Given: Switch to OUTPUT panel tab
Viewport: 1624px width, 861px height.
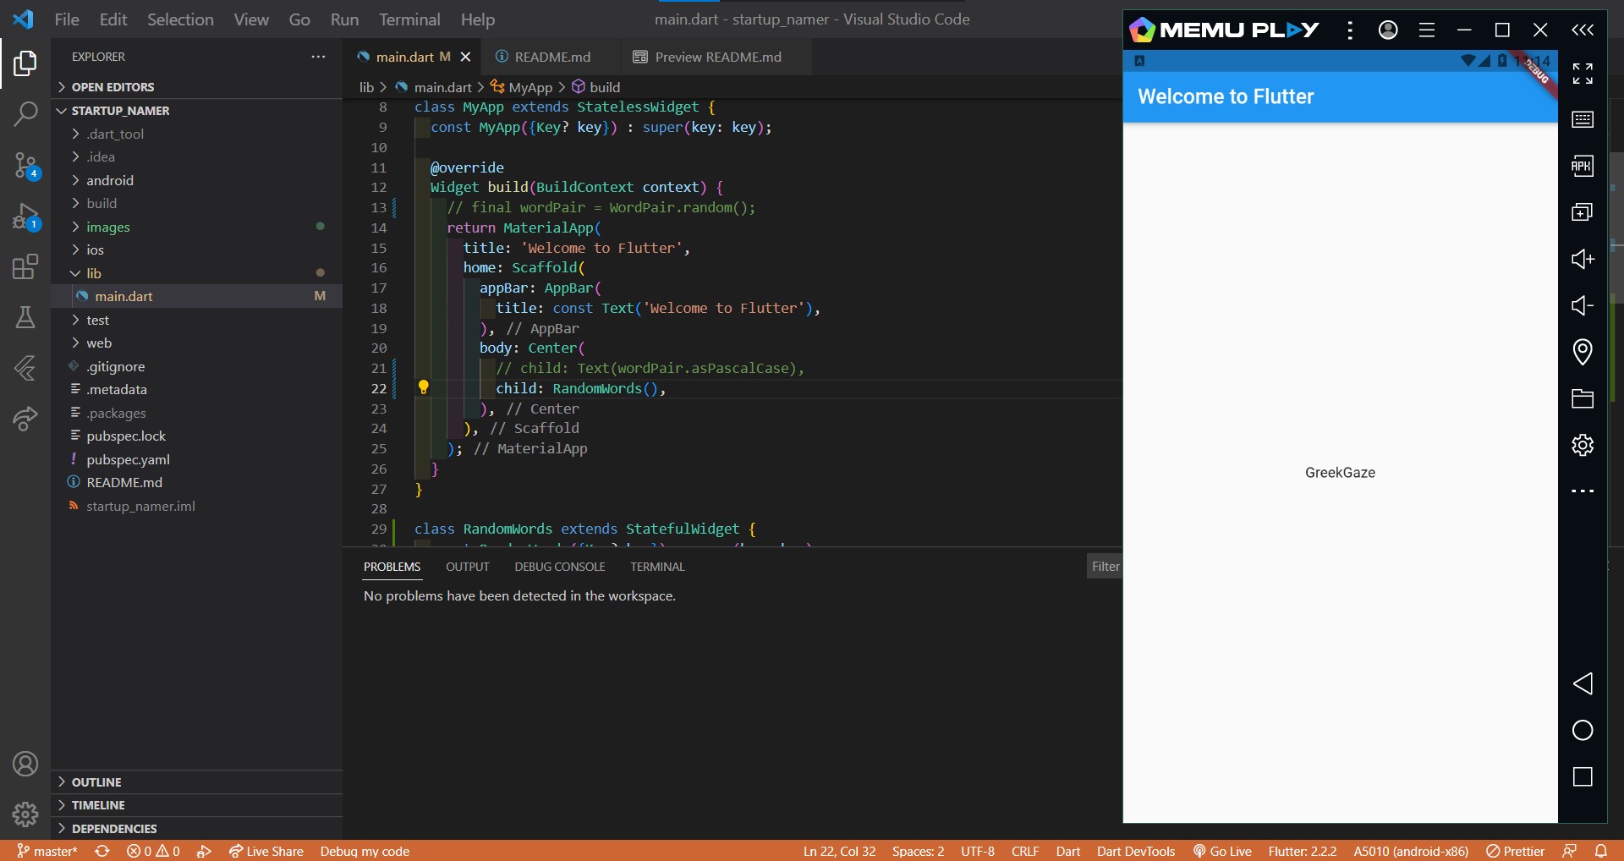Looking at the screenshot, I should 468,567.
